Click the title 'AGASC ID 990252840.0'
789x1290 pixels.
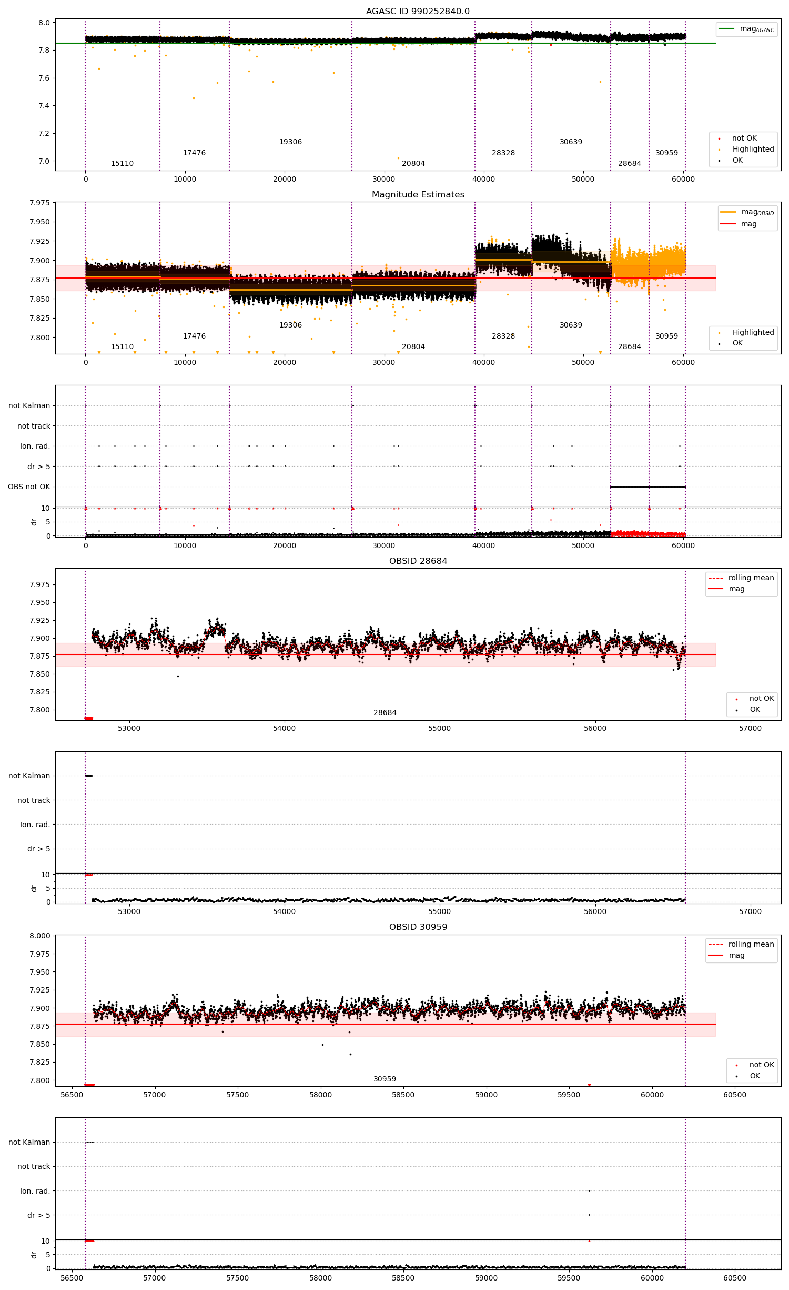[418, 11]
